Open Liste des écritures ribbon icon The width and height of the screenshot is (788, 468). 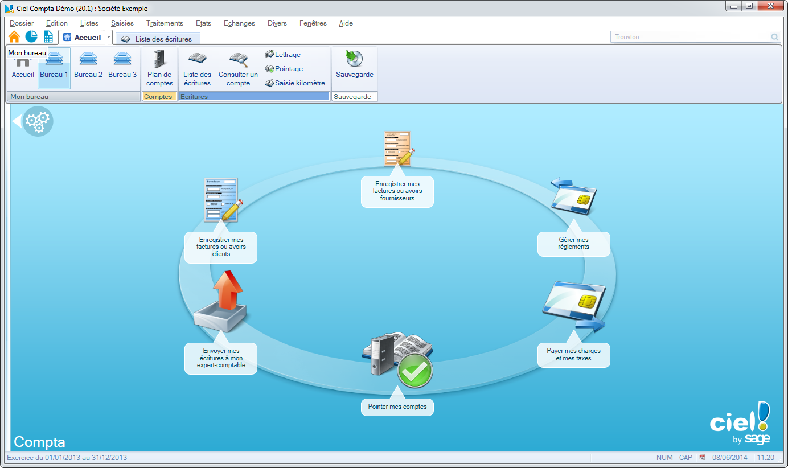pos(197,68)
